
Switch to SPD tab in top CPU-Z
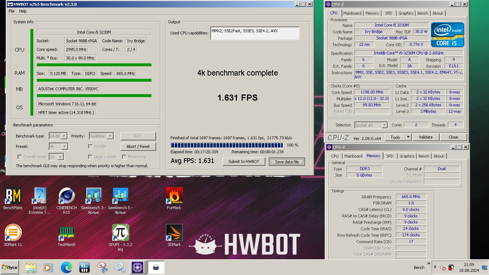tap(389, 13)
